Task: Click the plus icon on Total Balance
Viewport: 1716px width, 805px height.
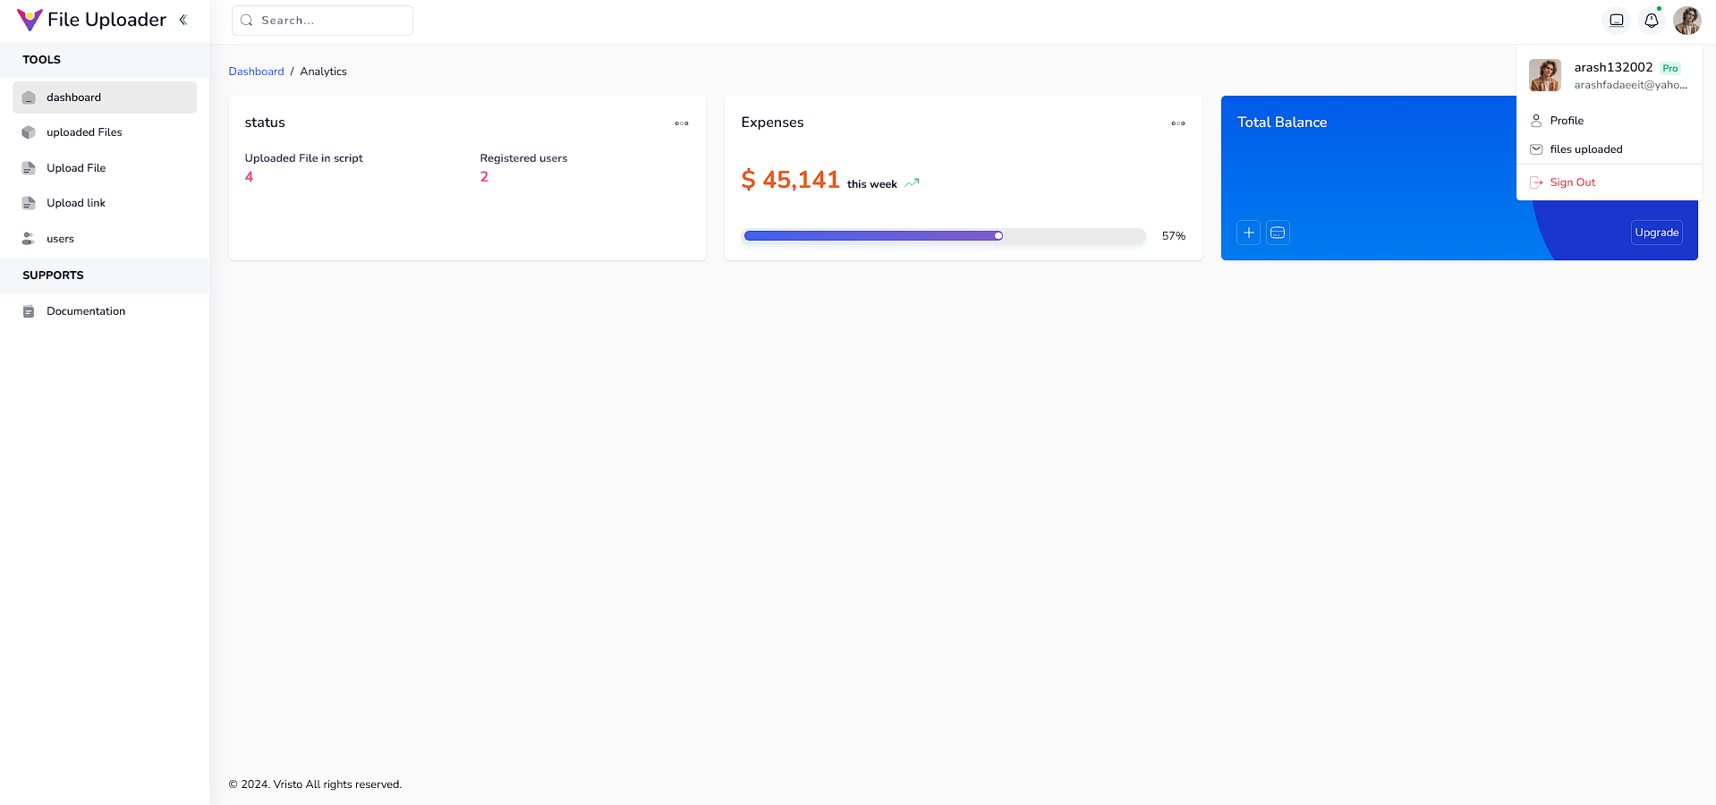Action: (x=1249, y=233)
